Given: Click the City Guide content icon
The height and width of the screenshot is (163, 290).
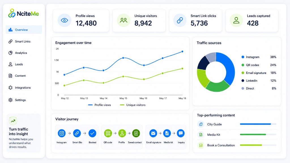Looking at the screenshot, I should click(201, 124).
